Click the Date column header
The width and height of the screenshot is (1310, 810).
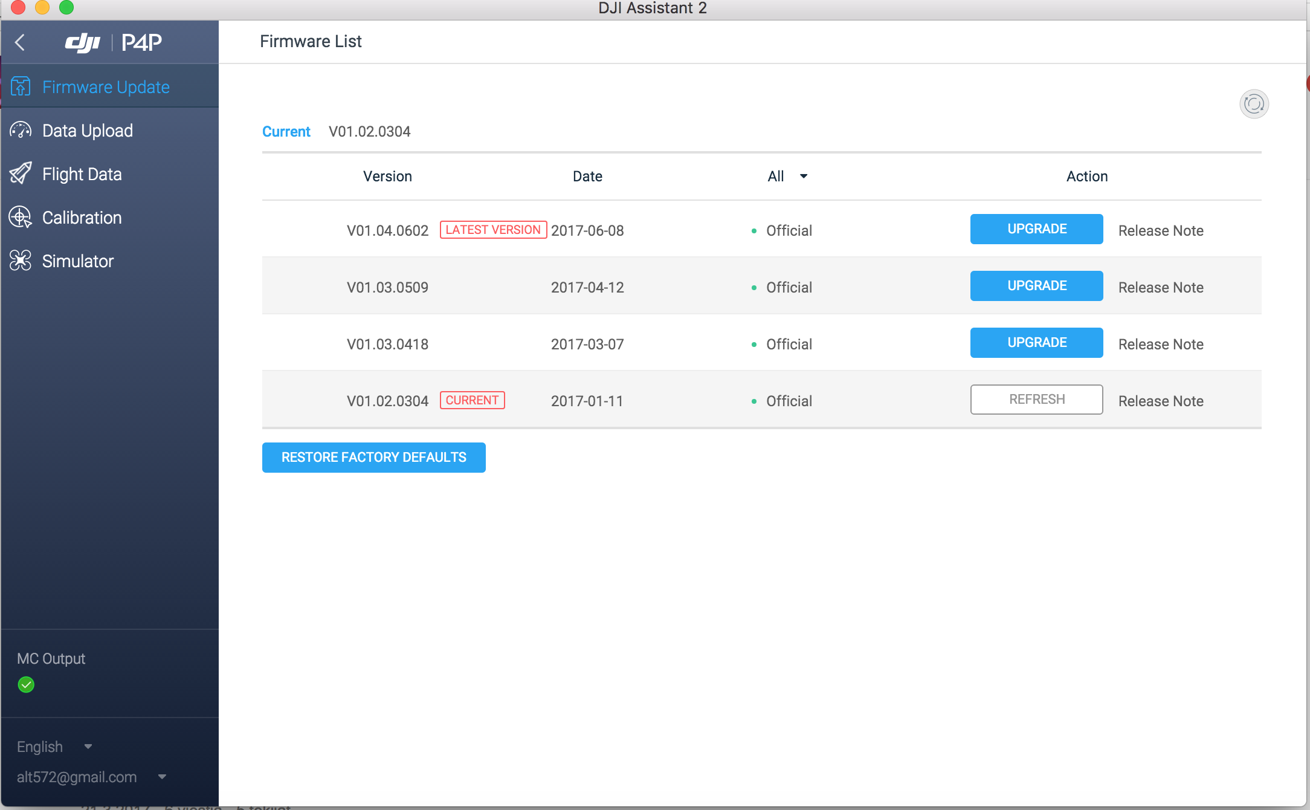(x=587, y=177)
